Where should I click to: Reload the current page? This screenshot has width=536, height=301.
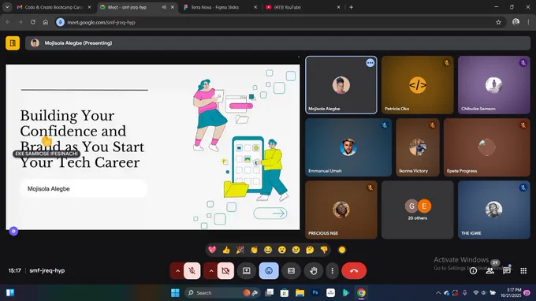[x=33, y=22]
